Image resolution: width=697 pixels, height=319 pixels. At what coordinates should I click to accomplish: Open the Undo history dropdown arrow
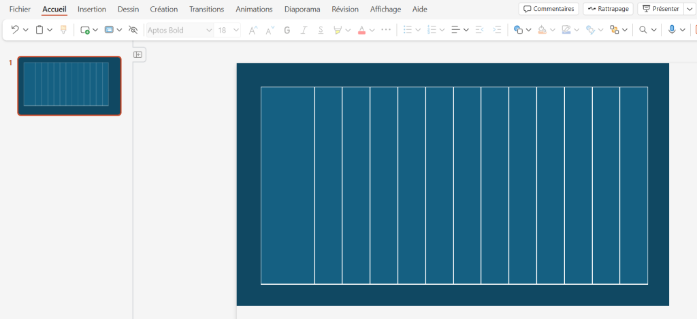pyautogui.click(x=25, y=30)
